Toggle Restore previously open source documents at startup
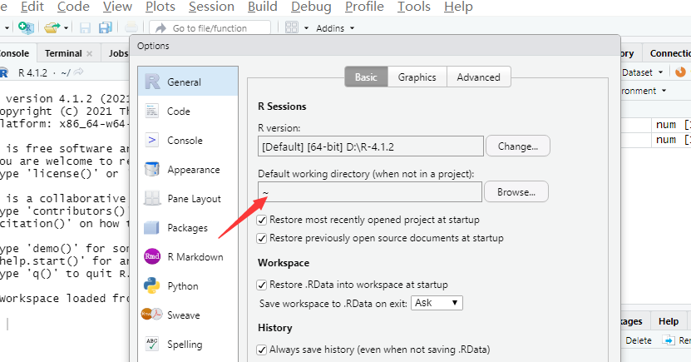Image resolution: width=691 pixels, height=362 pixels. tap(262, 239)
